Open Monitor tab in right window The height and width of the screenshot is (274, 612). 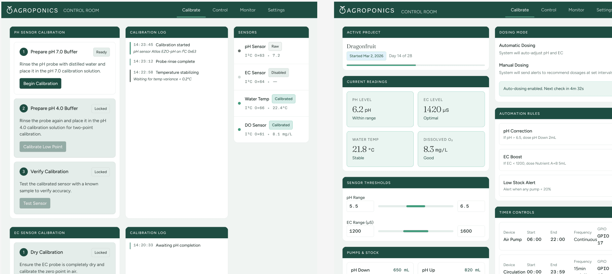pos(576,10)
